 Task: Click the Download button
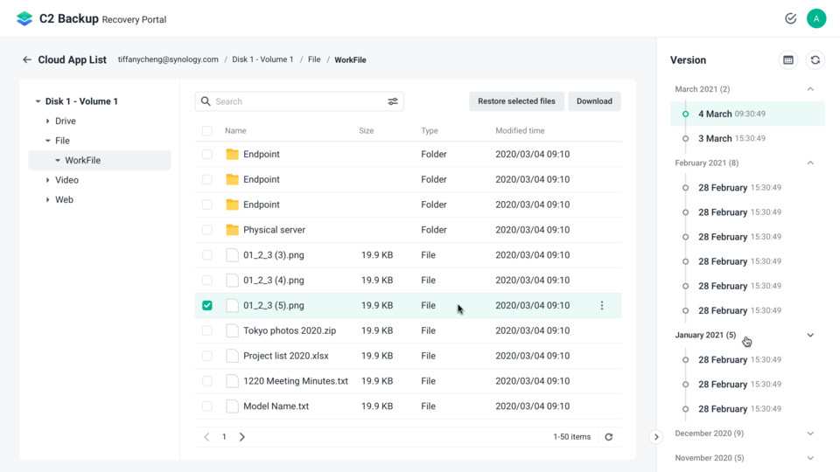594,101
